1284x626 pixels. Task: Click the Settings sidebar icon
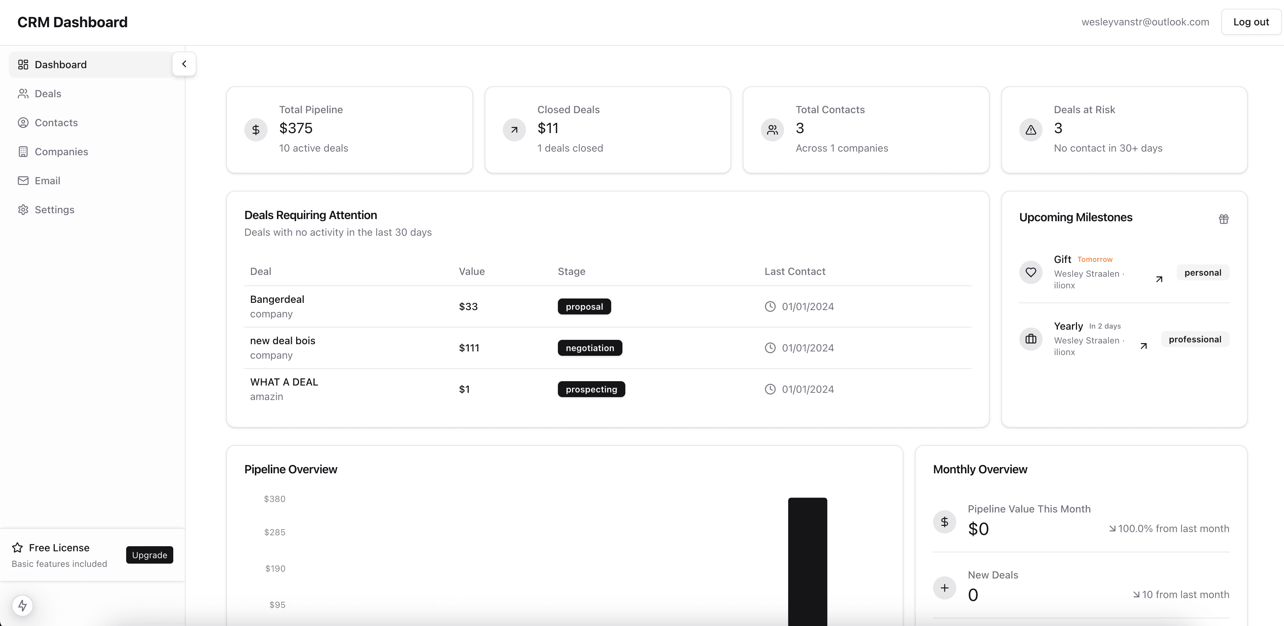pyautogui.click(x=23, y=209)
